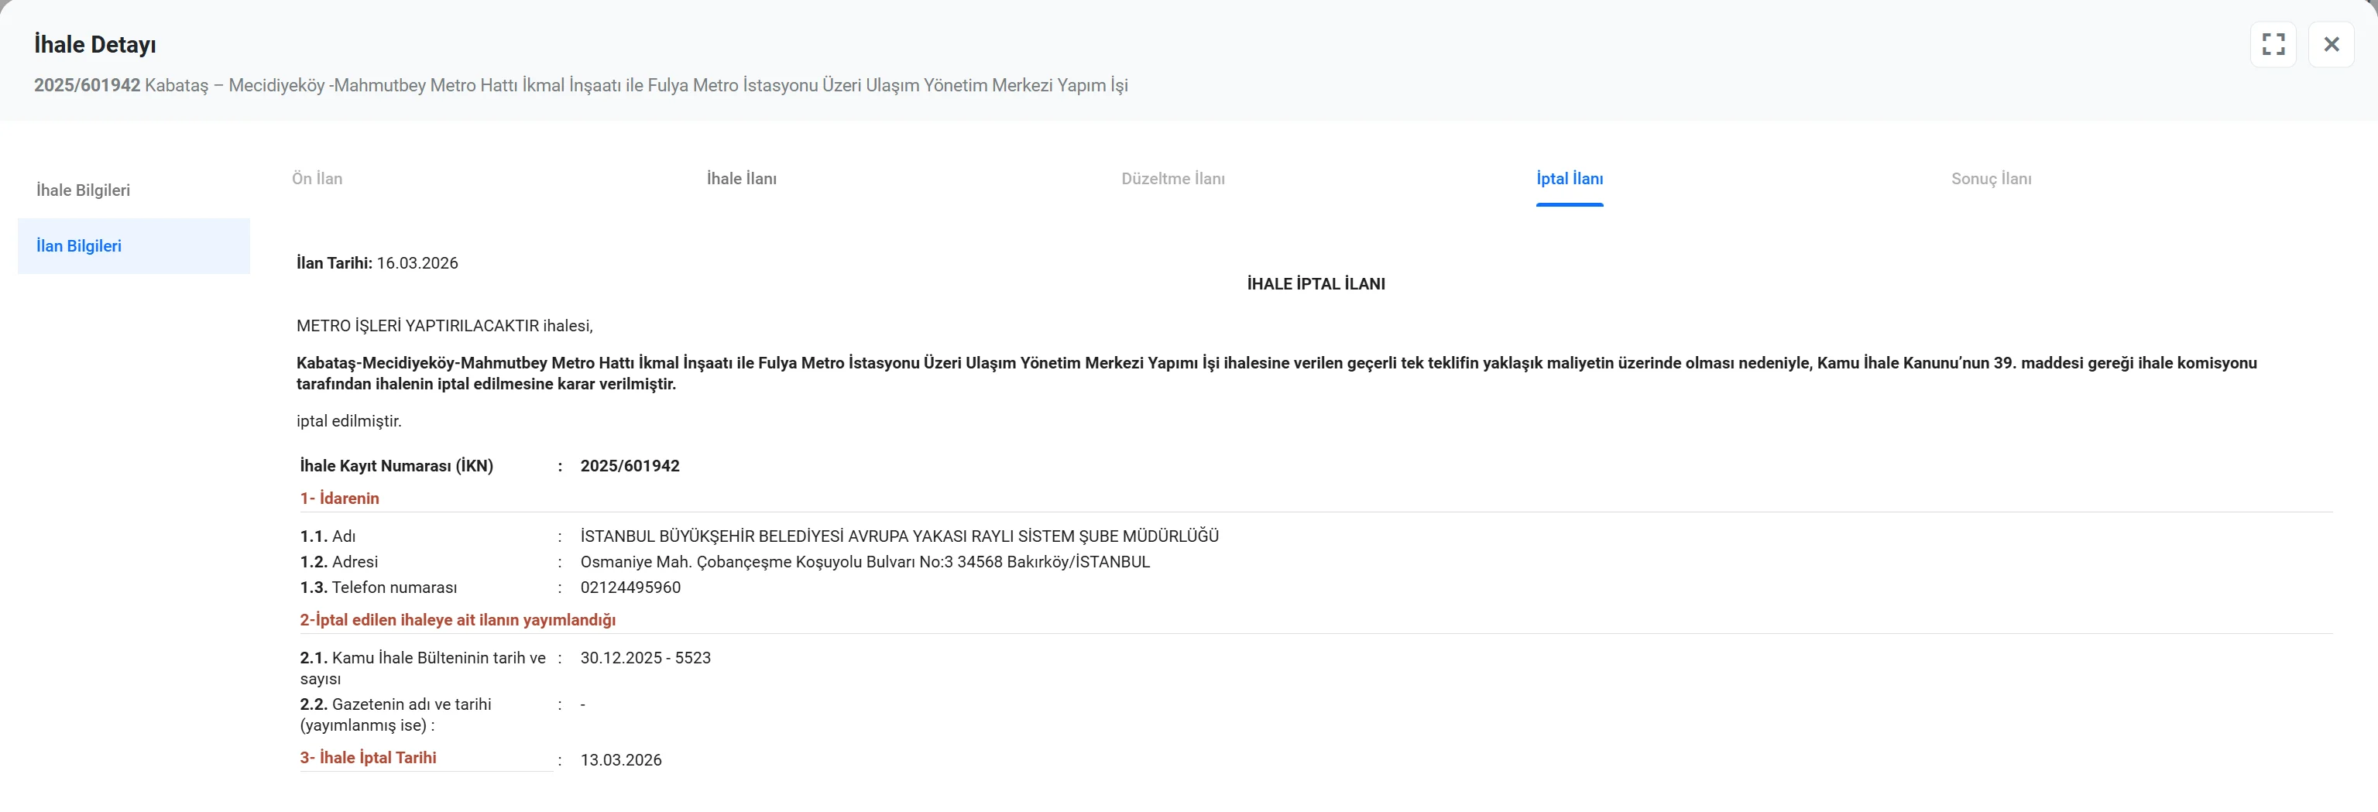The width and height of the screenshot is (2378, 812).
Task: Open the İhale Bilgileri sidebar section
Action: 83,190
